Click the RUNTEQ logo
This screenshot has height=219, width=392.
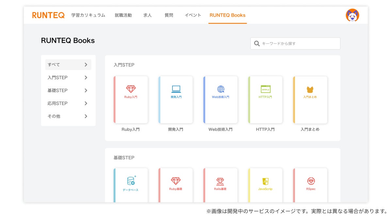48,15
